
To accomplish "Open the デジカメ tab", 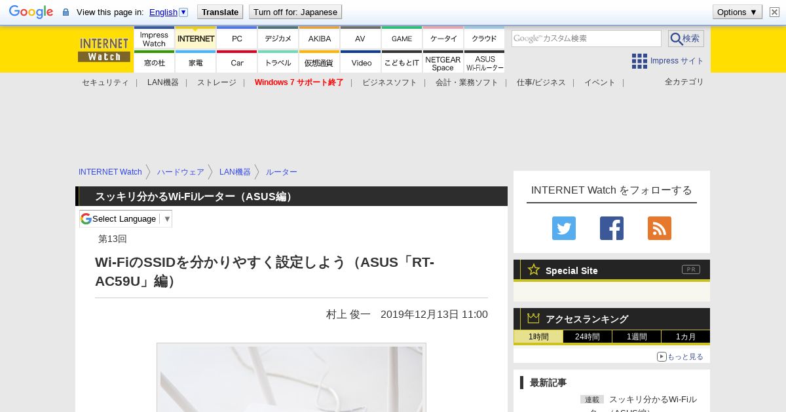I will point(278,38).
